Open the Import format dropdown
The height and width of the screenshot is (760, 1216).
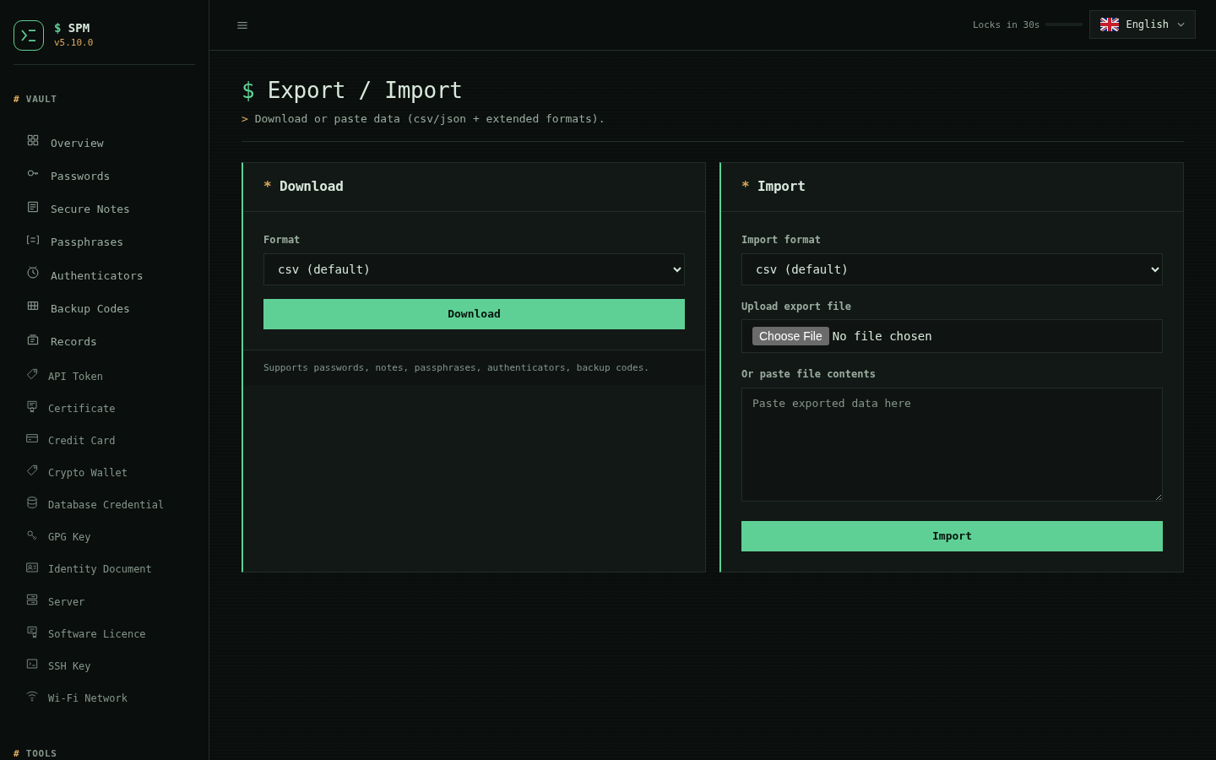952,269
